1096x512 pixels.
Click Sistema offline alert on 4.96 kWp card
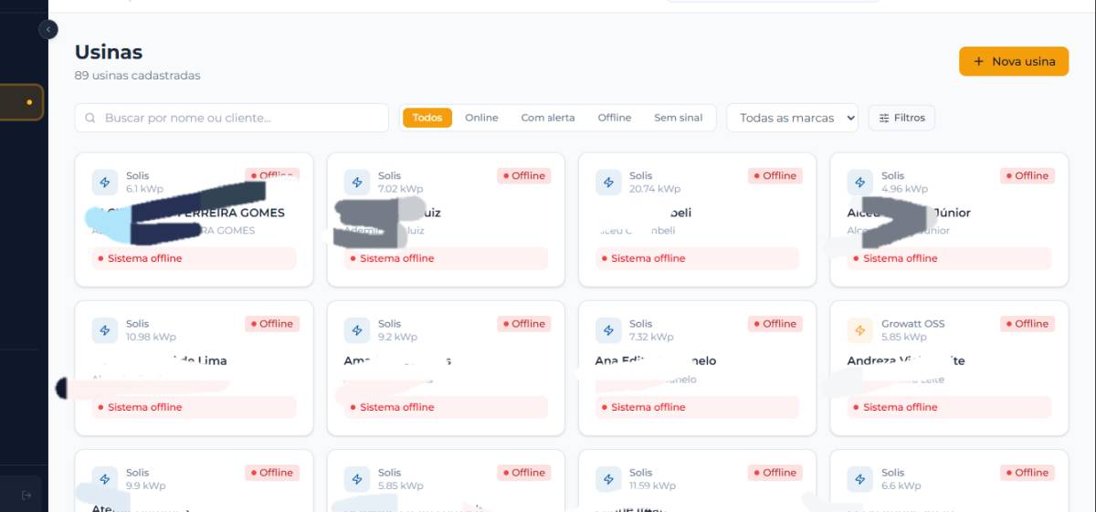coord(949,258)
